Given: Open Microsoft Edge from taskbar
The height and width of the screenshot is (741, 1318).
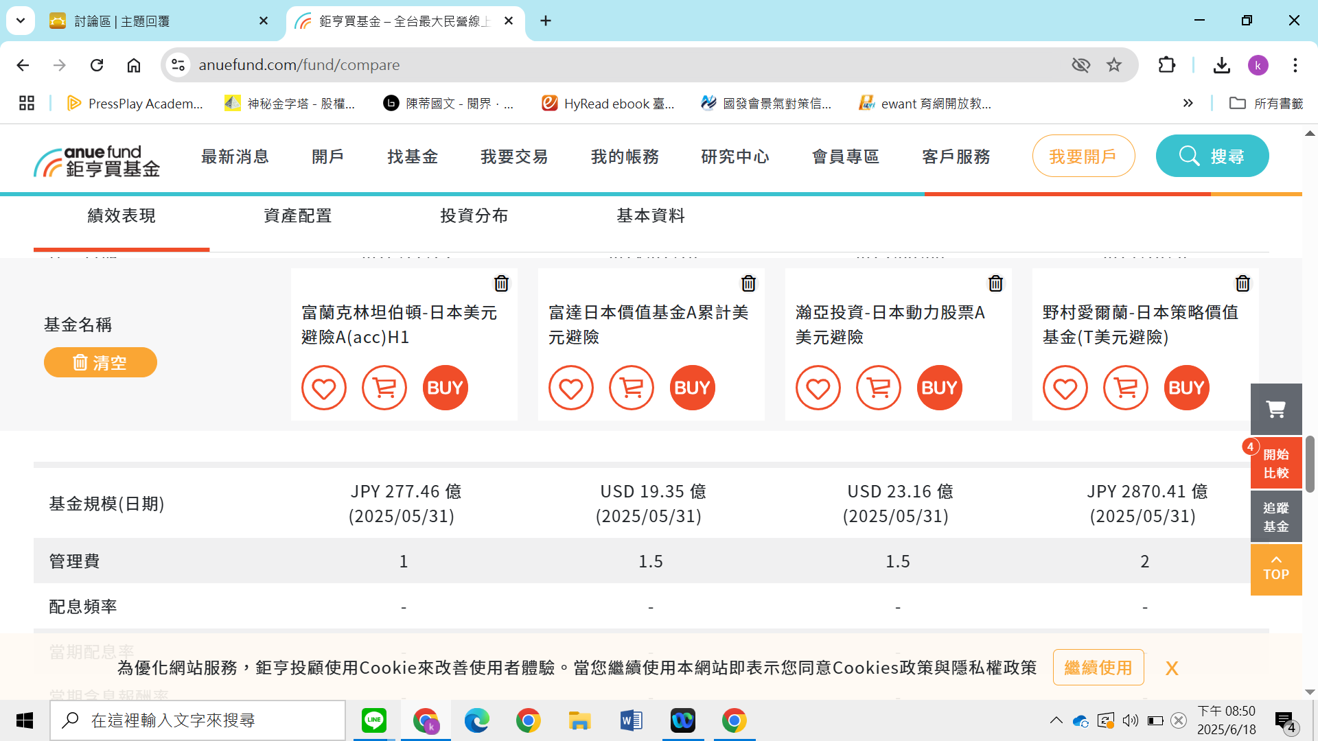Looking at the screenshot, I should (477, 720).
